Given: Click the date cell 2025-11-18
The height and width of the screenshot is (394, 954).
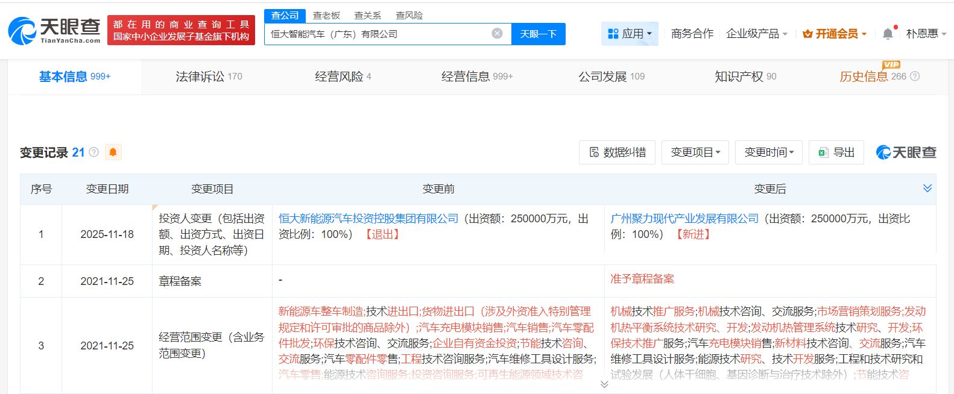Looking at the screenshot, I should tap(107, 234).
